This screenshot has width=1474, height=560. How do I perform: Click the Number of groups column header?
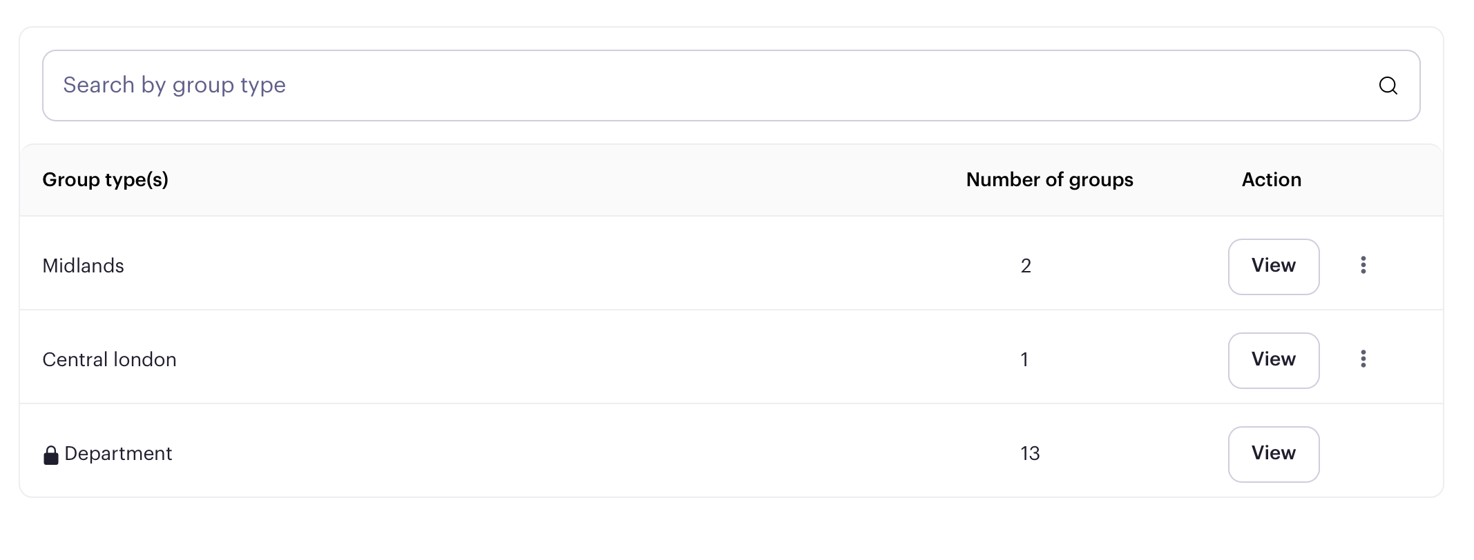pos(1049,180)
